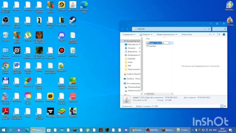Select Creative Cloud Files in sidebar

tap(132, 74)
